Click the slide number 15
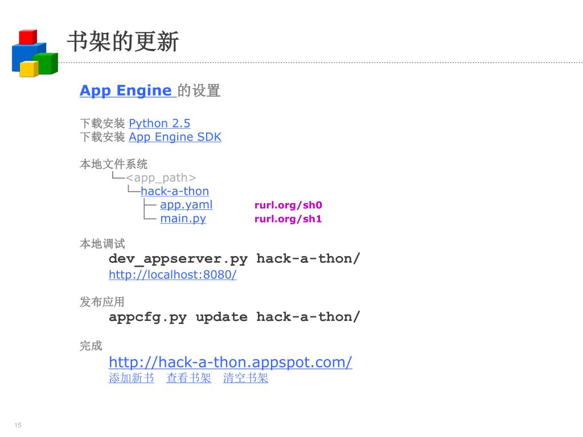The image size is (583, 437). [18, 425]
